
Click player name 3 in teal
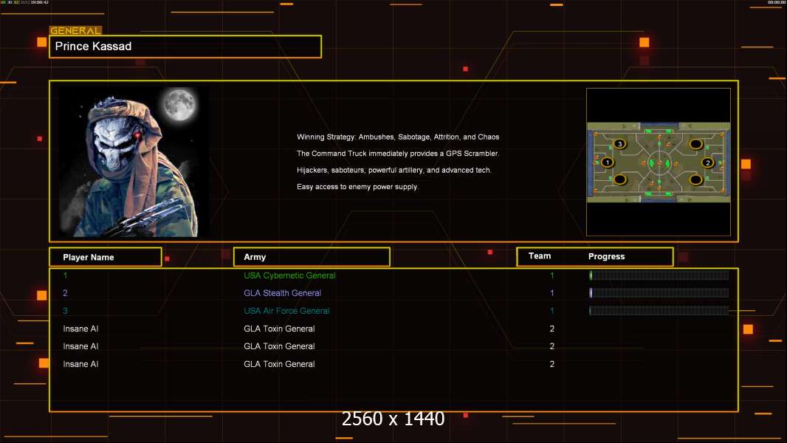click(65, 311)
